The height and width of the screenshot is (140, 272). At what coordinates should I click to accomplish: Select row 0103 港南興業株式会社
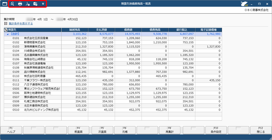coord(113,47)
